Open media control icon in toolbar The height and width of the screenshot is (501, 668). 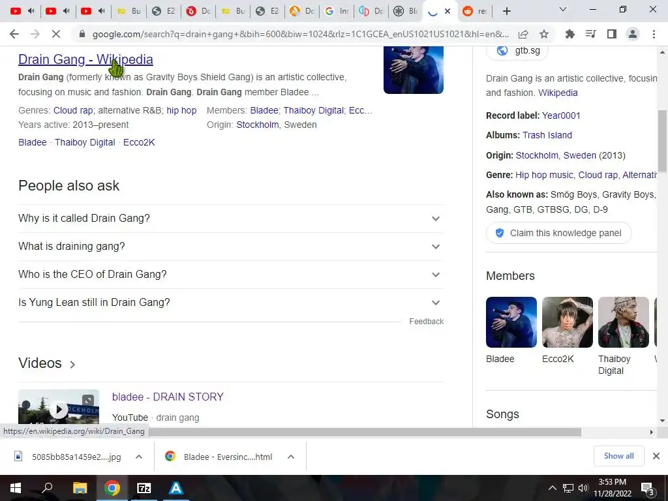[591, 34]
